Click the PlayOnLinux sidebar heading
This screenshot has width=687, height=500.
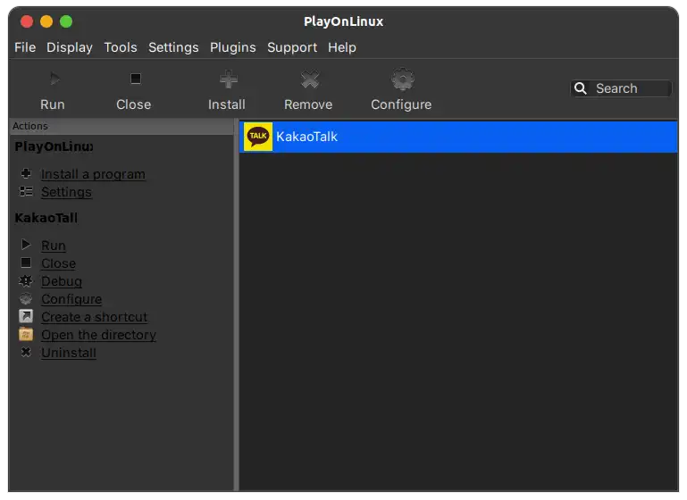point(54,146)
